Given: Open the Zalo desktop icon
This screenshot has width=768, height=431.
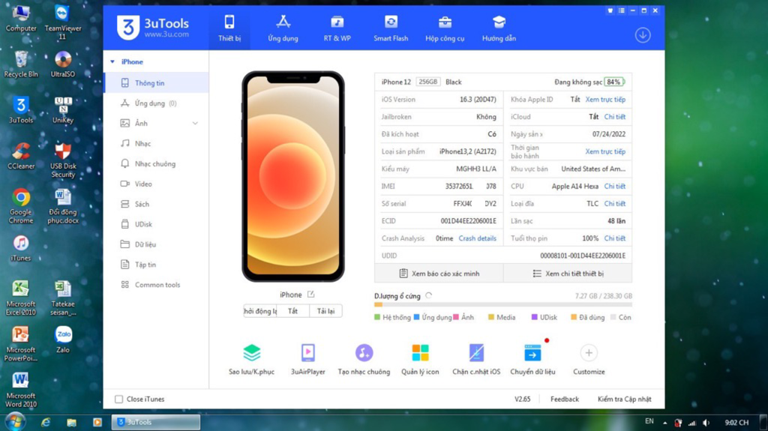Looking at the screenshot, I should (x=63, y=340).
